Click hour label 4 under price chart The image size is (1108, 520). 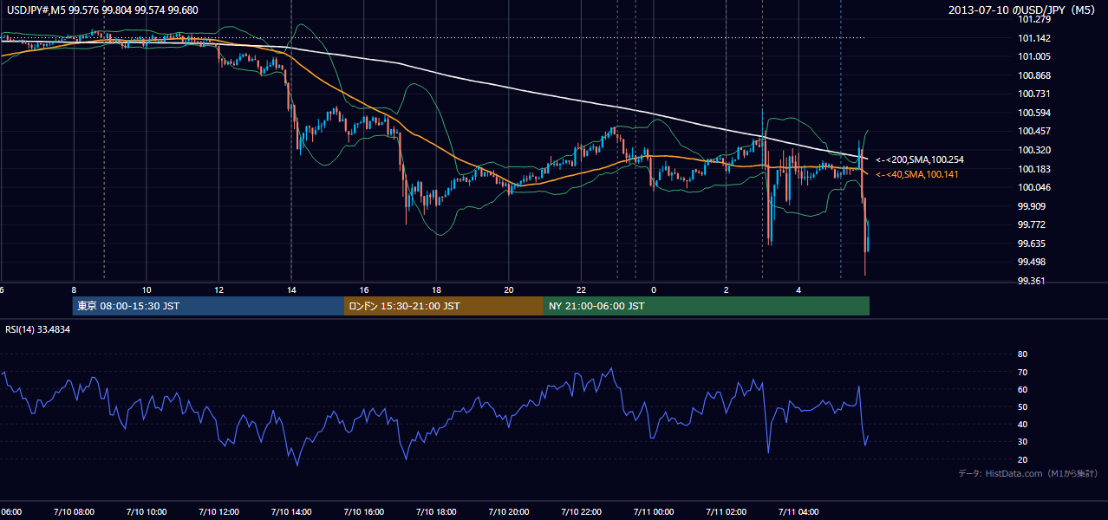[x=798, y=289]
